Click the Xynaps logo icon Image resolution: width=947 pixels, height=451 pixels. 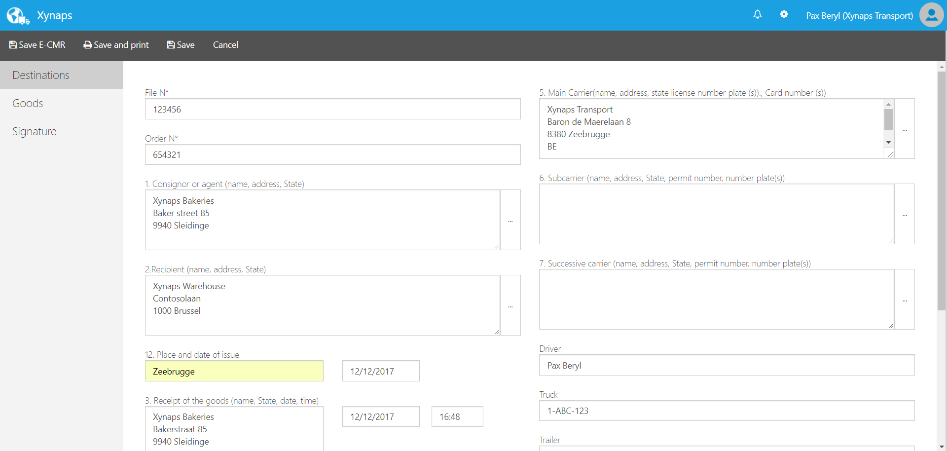[x=18, y=15]
